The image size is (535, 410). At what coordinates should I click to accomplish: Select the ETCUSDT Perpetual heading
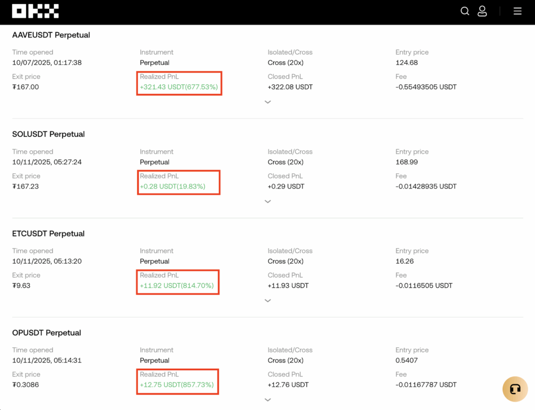coord(49,233)
